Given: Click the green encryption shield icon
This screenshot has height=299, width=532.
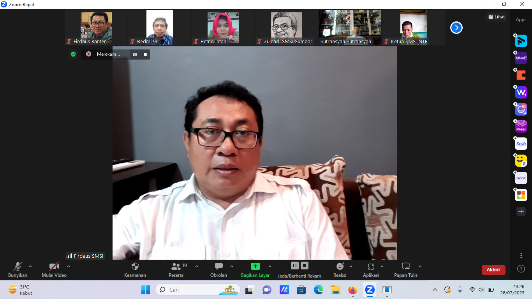Looking at the screenshot, I should point(73,54).
